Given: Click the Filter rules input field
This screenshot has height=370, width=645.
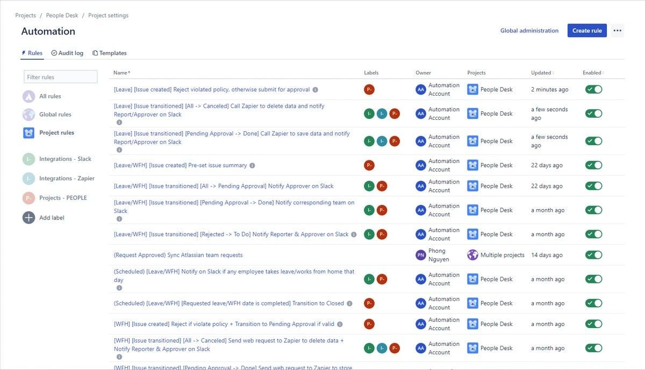Looking at the screenshot, I should 61,77.
